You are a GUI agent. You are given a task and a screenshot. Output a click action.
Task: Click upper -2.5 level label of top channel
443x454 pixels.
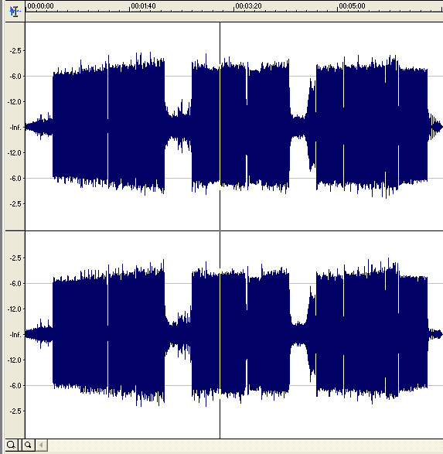pyautogui.click(x=15, y=51)
